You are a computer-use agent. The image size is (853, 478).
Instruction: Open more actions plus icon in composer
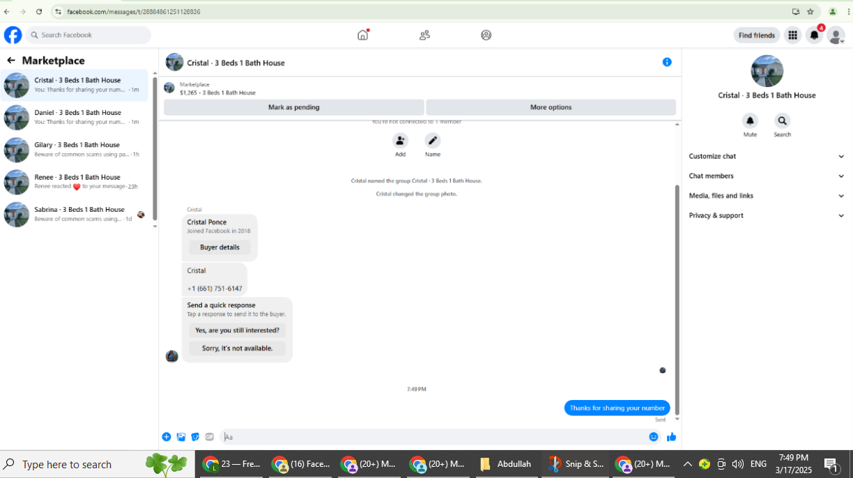pos(167,437)
